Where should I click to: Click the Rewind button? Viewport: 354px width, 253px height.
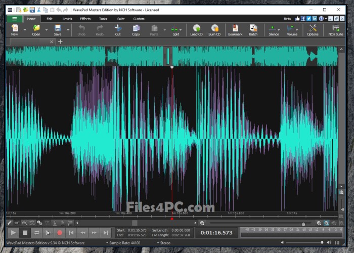[82, 233]
